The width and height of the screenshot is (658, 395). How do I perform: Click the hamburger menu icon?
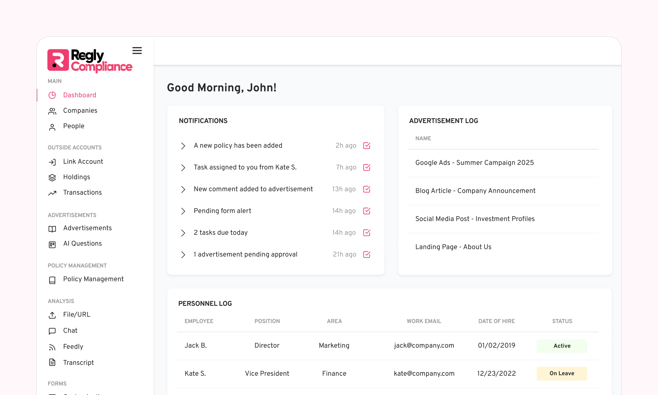[137, 50]
